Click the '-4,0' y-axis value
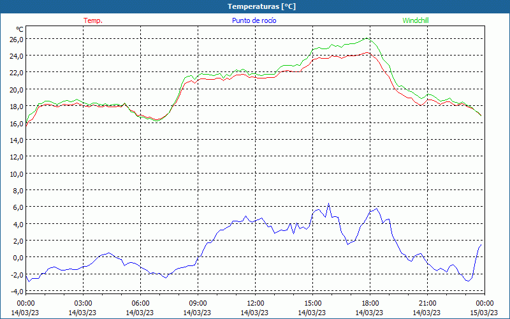This screenshot has width=510, height=319. [17, 292]
